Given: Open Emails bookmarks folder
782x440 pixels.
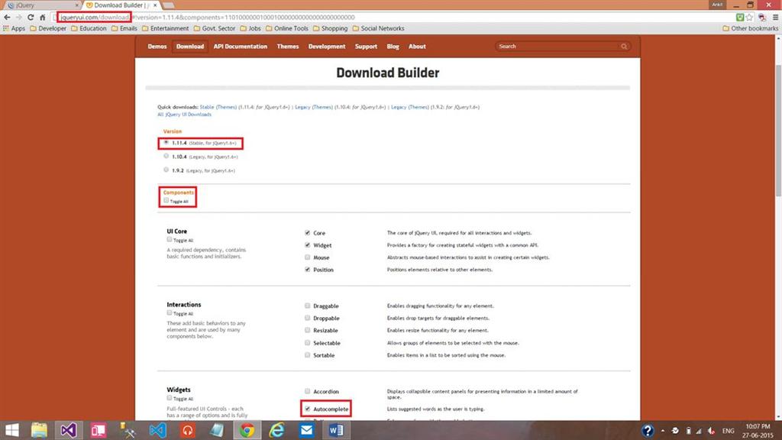Looking at the screenshot, I should coord(124,28).
